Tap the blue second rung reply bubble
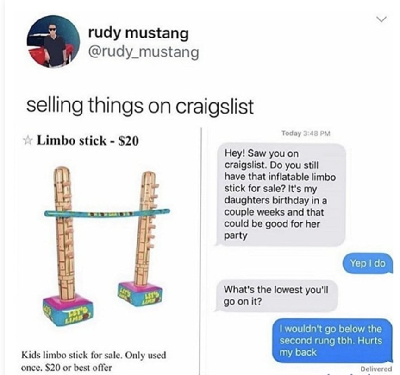Viewport: 400px width, 375px height. click(x=332, y=341)
